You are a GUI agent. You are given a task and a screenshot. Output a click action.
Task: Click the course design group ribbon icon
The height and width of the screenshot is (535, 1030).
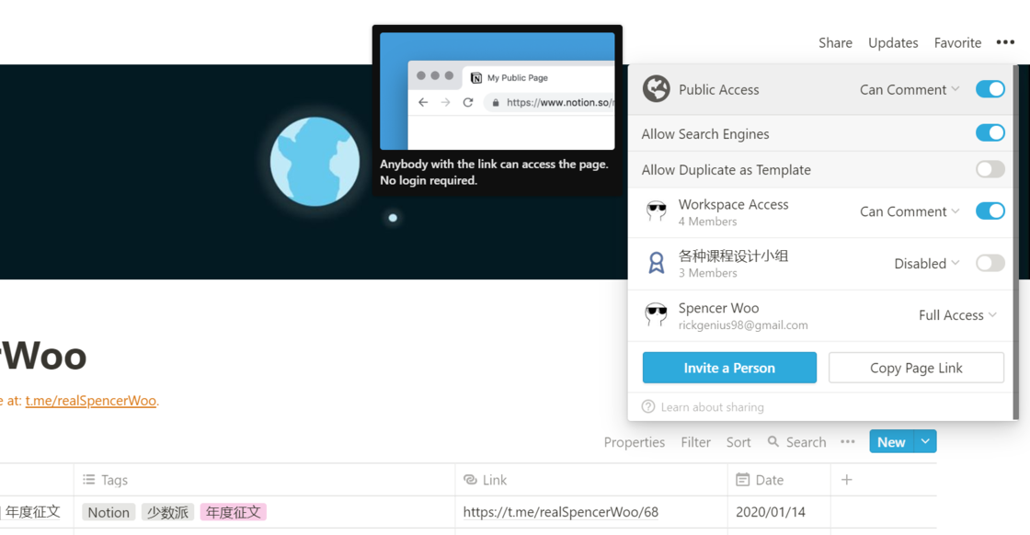click(x=656, y=264)
